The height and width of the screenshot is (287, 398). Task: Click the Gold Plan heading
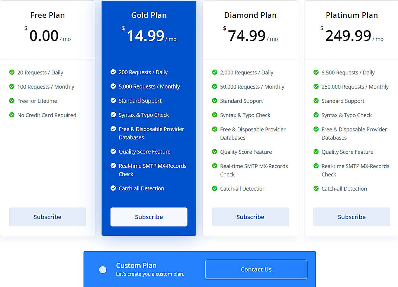tap(149, 15)
